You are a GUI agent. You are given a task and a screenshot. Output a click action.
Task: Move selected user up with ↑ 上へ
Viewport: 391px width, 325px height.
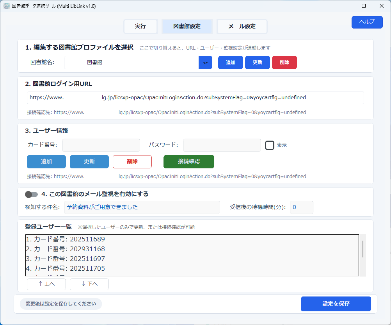pyautogui.click(x=46, y=284)
